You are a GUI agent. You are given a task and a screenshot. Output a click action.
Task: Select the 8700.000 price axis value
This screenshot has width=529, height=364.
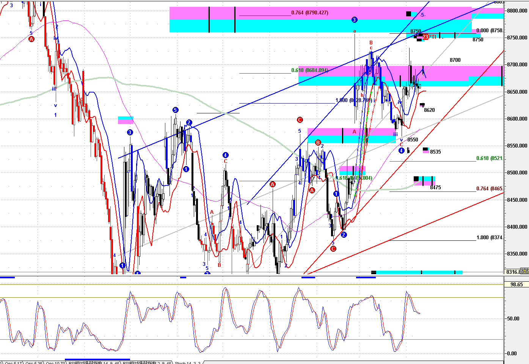(517, 65)
